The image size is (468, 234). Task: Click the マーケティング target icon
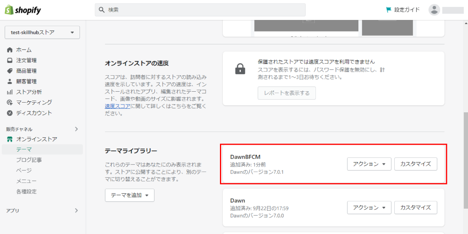pos(10,103)
